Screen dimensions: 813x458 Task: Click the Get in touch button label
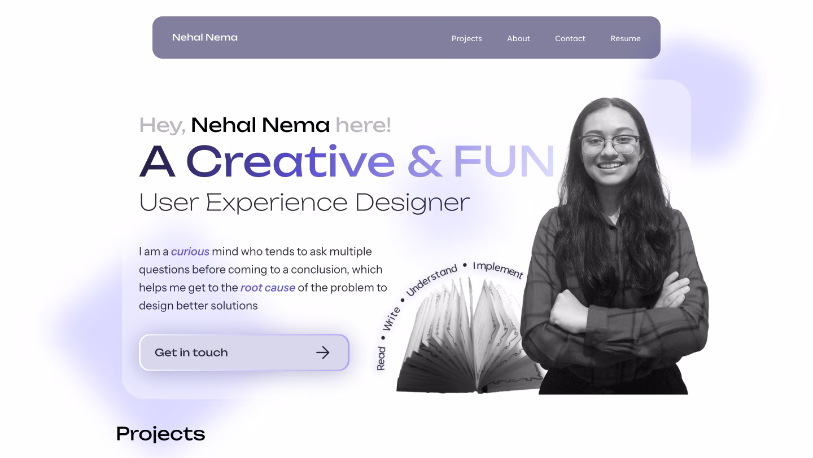point(191,353)
